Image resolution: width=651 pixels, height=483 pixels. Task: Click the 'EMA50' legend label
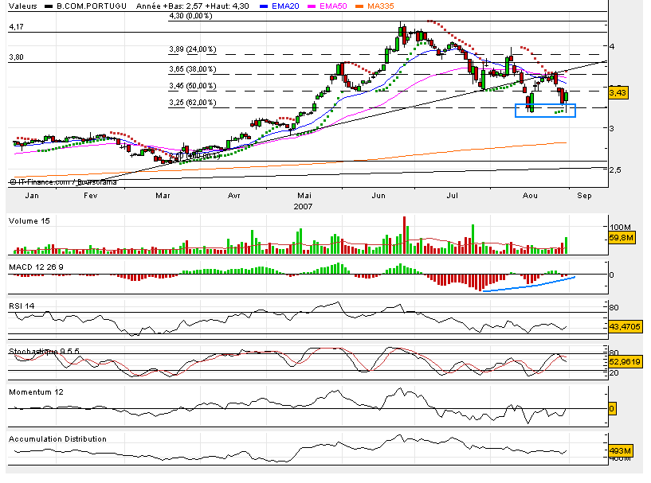click(333, 6)
